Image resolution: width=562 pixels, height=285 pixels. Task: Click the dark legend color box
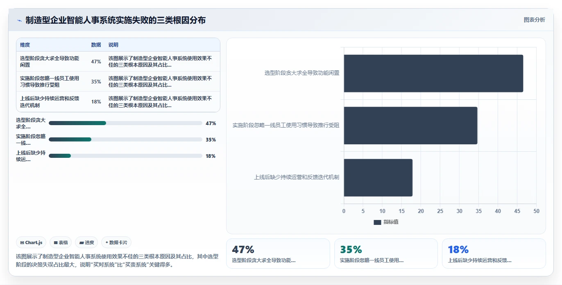[x=377, y=222]
